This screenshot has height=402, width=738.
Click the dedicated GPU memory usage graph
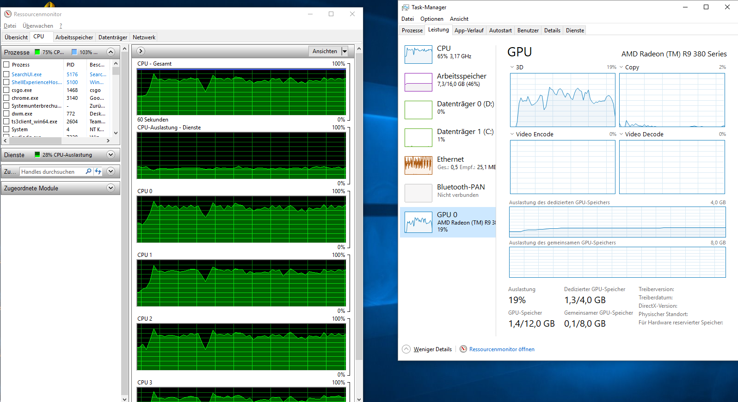pyautogui.click(x=617, y=222)
